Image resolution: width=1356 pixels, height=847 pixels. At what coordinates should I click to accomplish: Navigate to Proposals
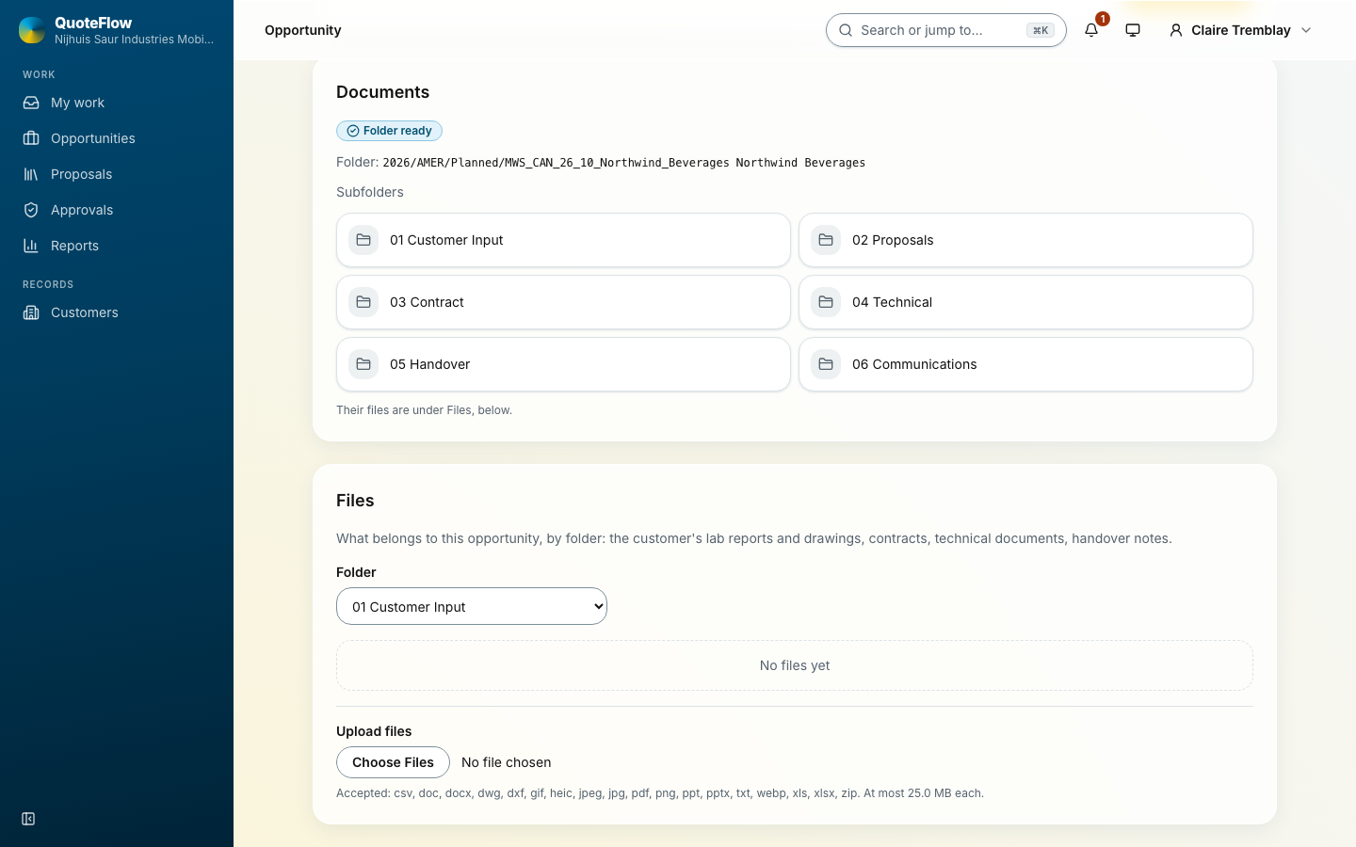(x=117, y=174)
